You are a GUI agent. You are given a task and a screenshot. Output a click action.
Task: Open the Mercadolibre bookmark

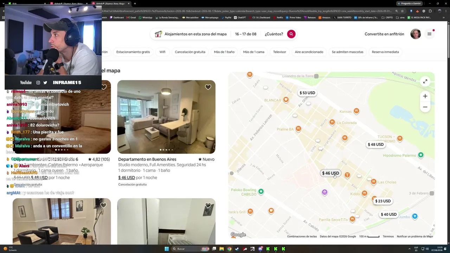190,17
